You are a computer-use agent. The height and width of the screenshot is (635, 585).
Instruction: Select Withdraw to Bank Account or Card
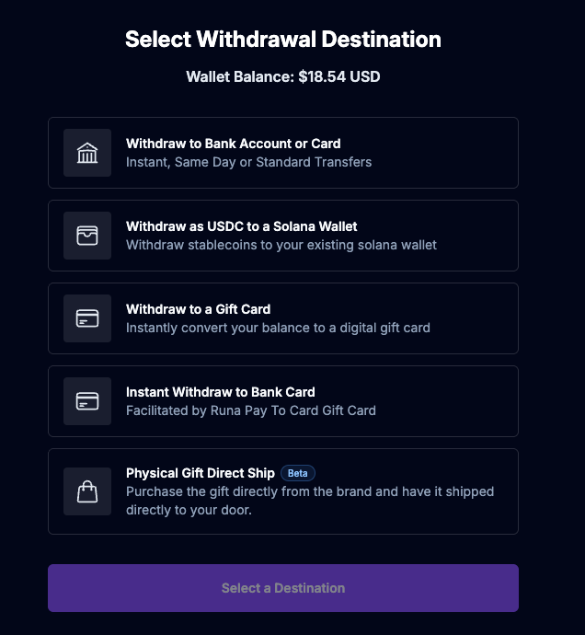[233, 144]
